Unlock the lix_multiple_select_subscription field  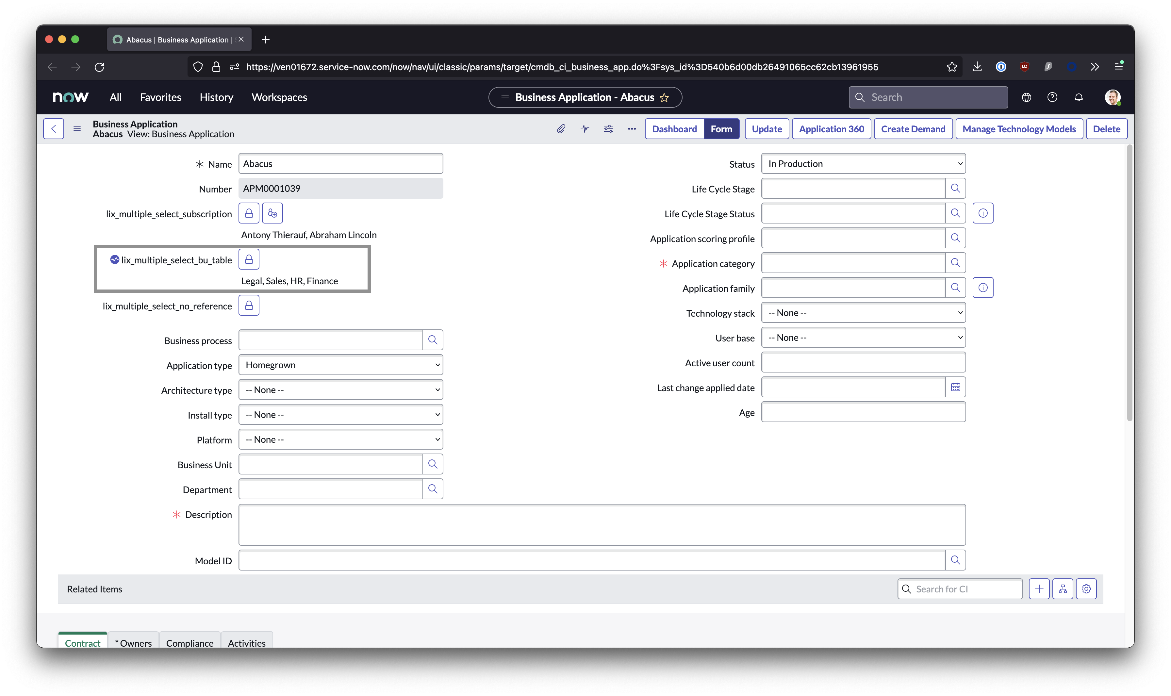click(x=249, y=213)
